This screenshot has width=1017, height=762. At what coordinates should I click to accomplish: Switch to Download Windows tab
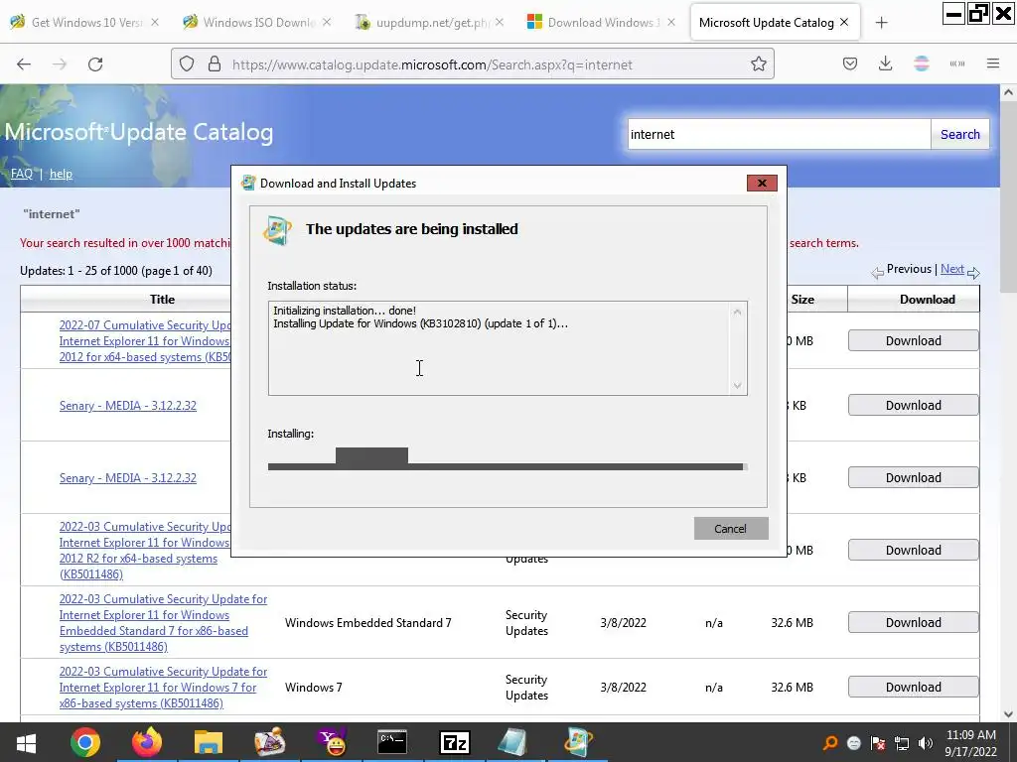click(x=602, y=22)
